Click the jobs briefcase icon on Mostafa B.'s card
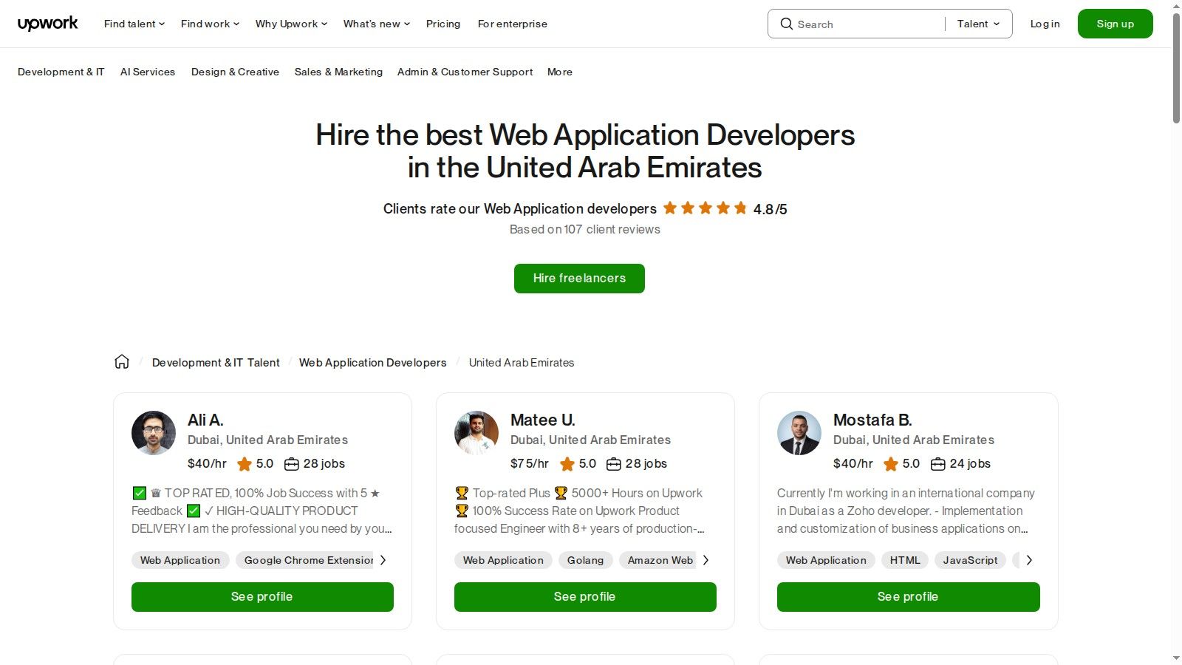 [937, 464]
